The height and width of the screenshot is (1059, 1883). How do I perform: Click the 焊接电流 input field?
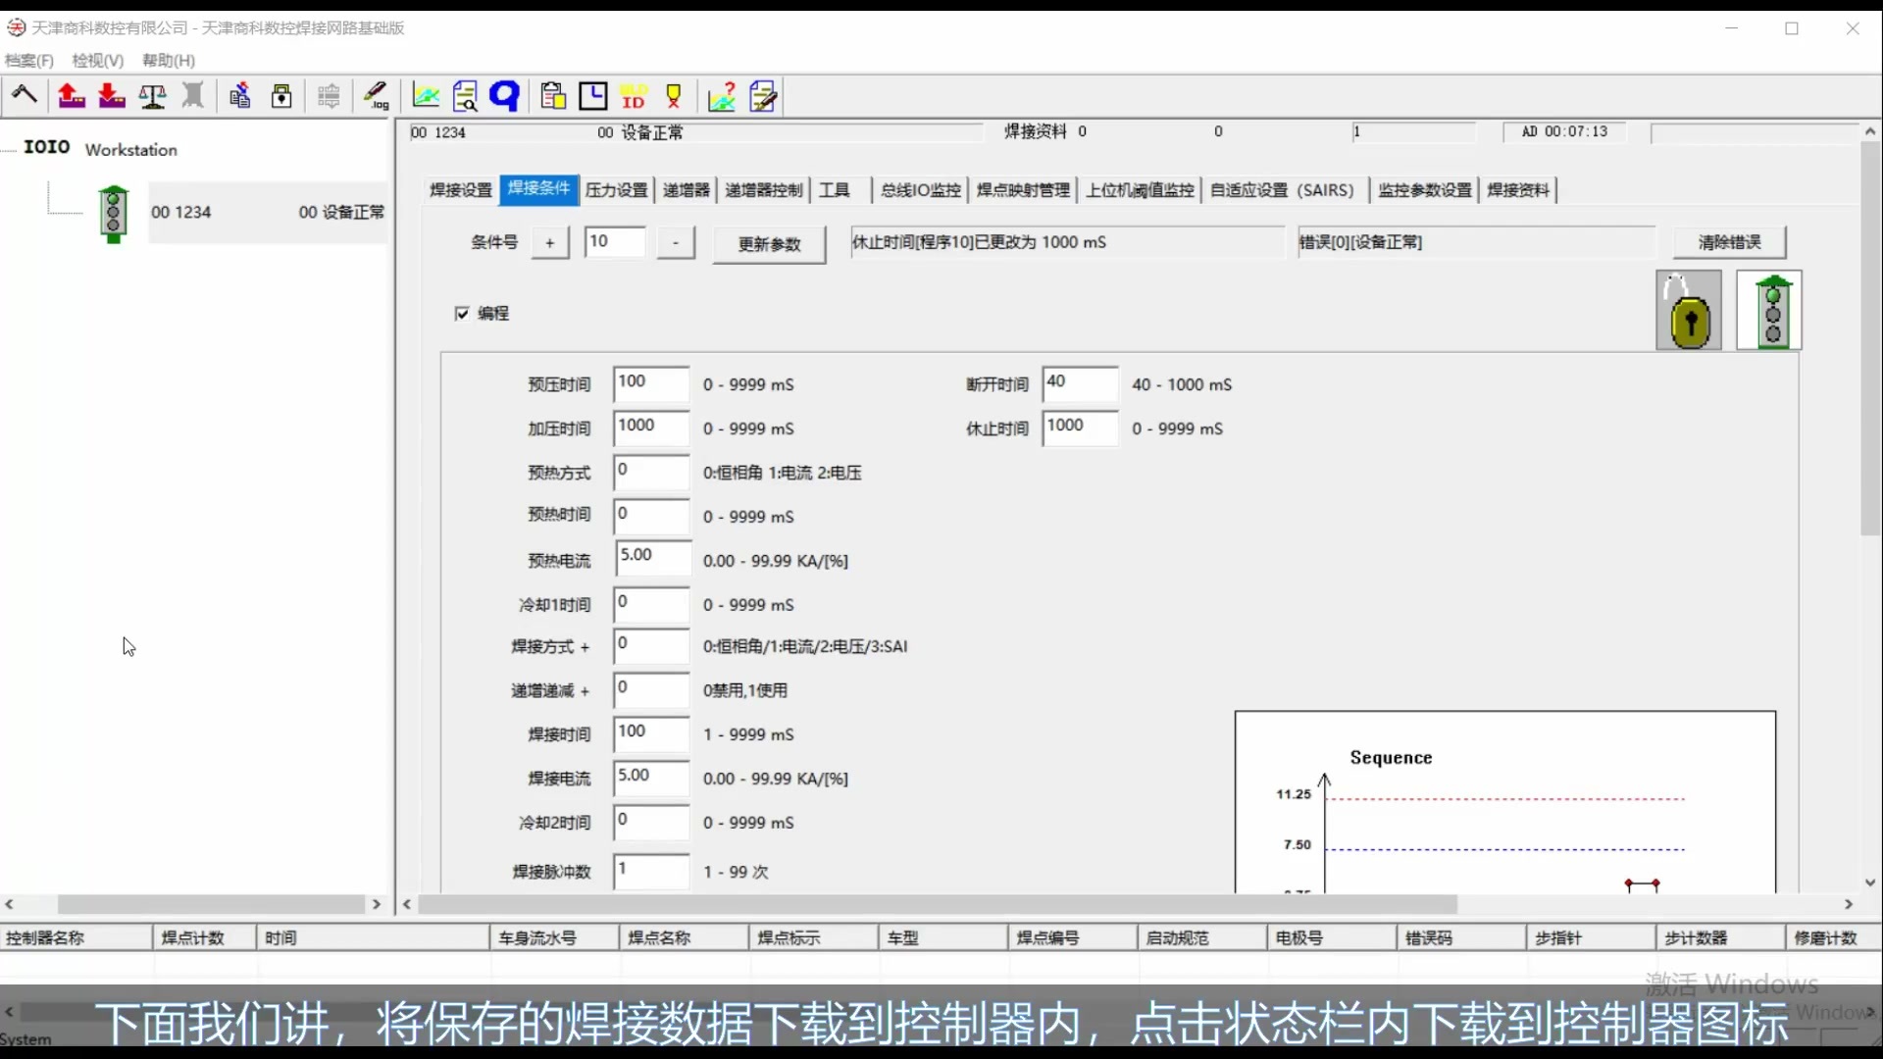(651, 778)
